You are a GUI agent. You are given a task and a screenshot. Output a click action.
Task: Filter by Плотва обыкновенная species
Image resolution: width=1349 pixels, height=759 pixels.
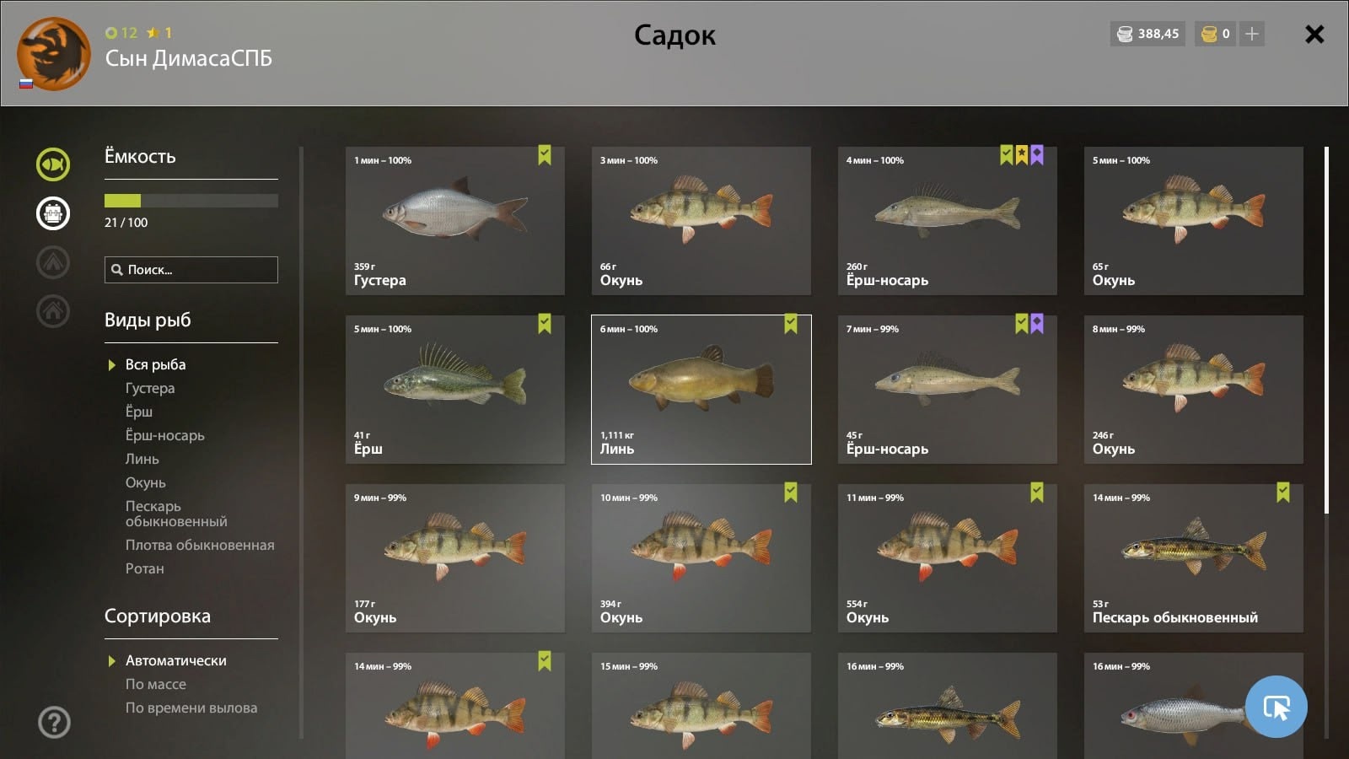(x=200, y=545)
